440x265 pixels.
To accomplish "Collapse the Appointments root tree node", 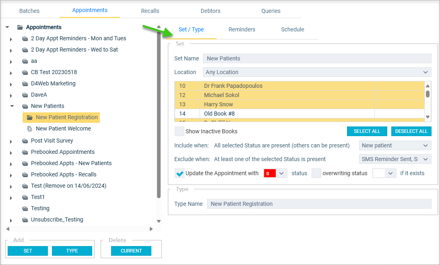I will click(x=7, y=27).
